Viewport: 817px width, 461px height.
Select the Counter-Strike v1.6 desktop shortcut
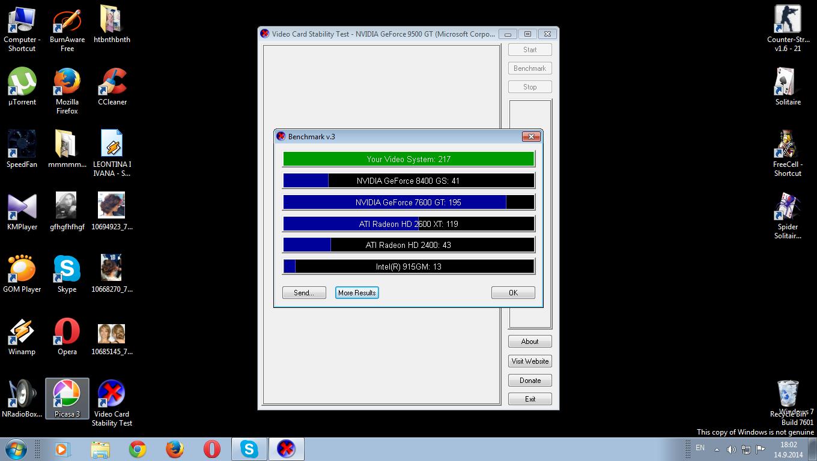pyautogui.click(x=788, y=28)
